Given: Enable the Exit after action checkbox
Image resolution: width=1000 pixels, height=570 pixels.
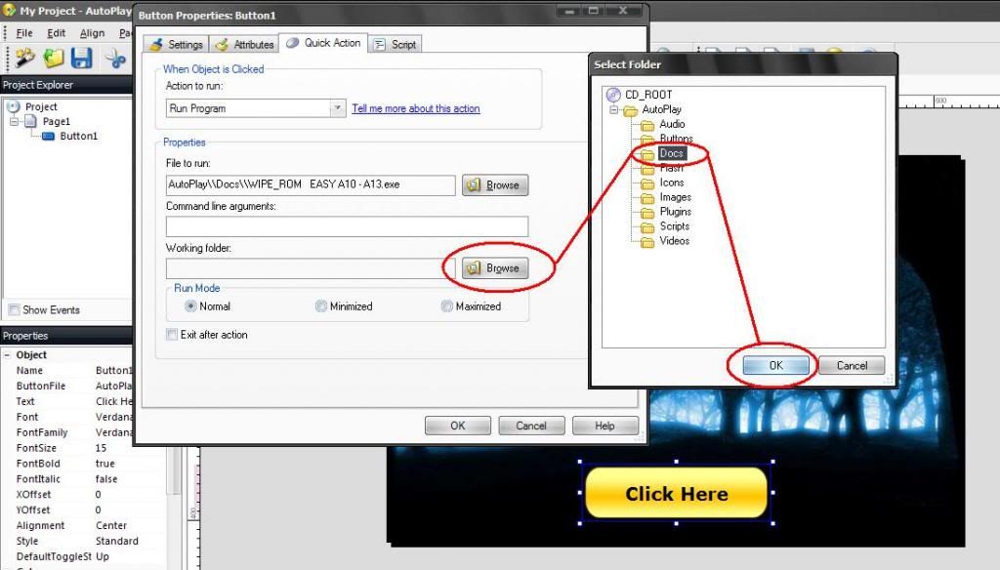Looking at the screenshot, I should 173,335.
